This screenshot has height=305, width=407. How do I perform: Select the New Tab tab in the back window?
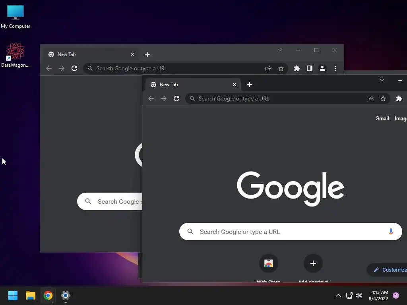[91, 54]
